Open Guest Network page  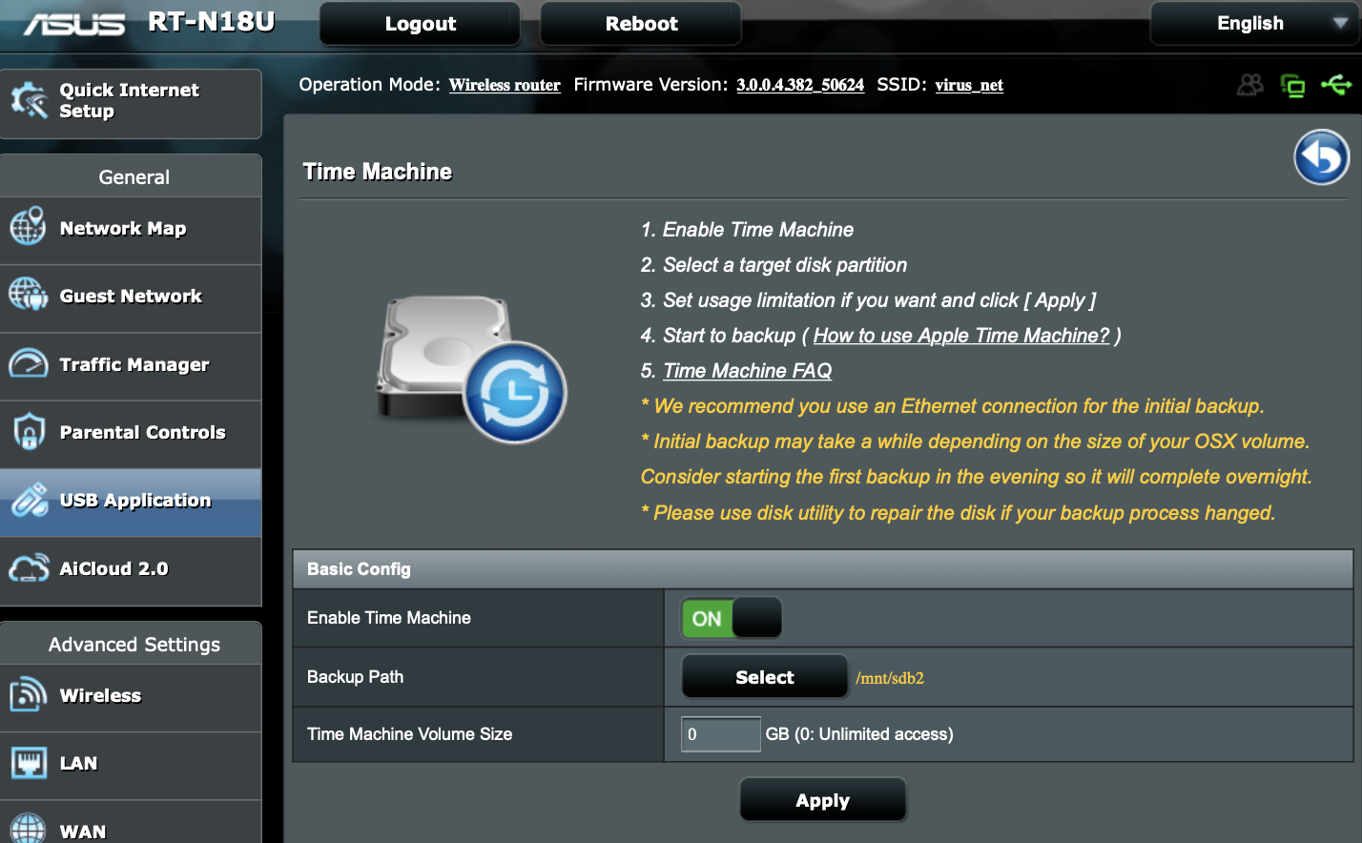coord(131,298)
